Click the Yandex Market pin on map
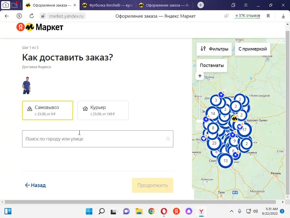 [235, 118]
